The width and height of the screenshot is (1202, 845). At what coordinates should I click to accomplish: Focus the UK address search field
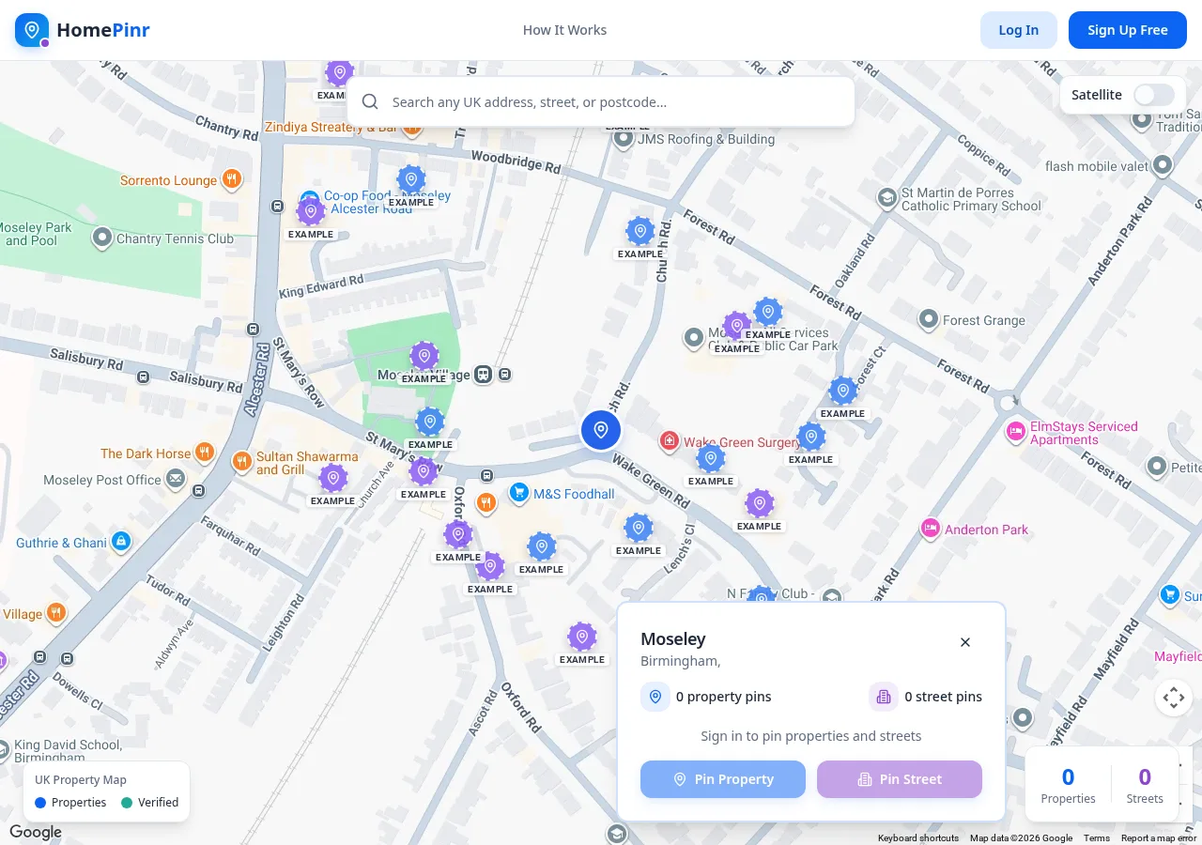601,101
